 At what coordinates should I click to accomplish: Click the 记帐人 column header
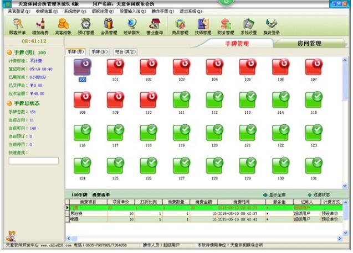click(307, 202)
